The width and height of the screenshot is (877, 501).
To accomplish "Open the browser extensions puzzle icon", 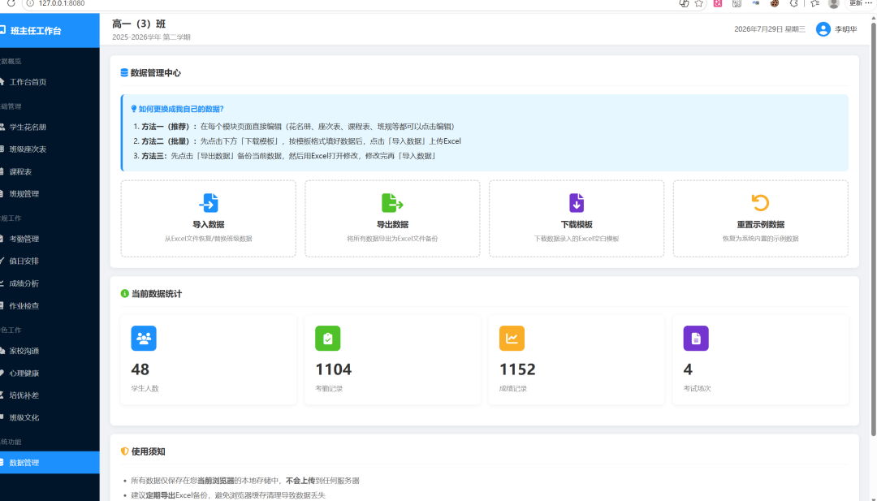I will pyautogui.click(x=793, y=3).
